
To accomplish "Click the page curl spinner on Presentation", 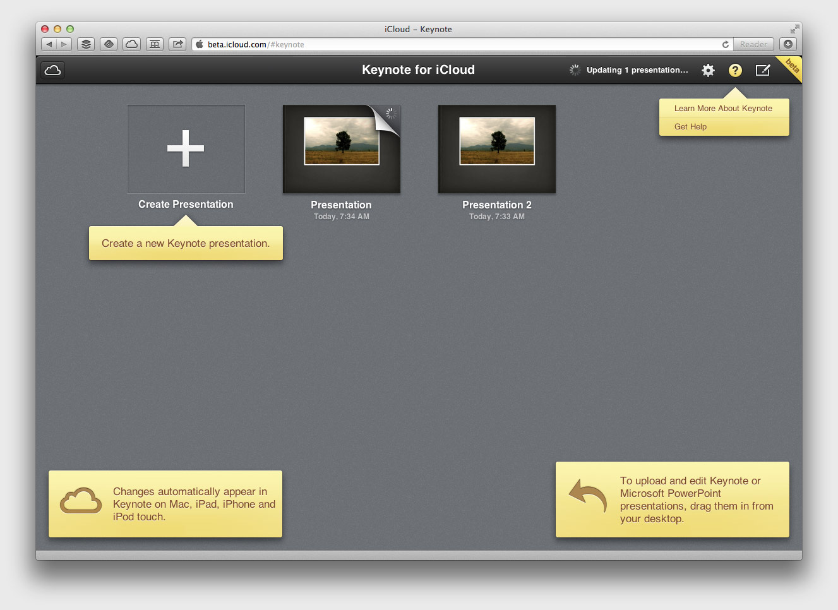I will (x=391, y=114).
